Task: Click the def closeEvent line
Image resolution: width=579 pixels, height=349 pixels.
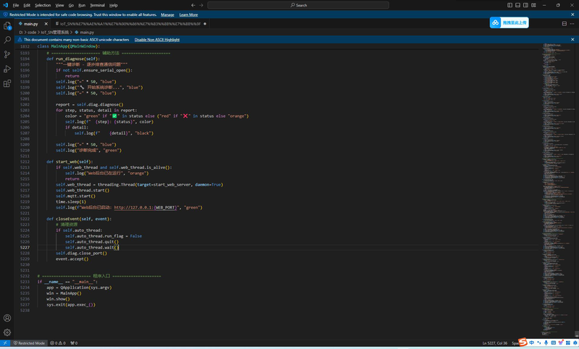Action: point(79,219)
